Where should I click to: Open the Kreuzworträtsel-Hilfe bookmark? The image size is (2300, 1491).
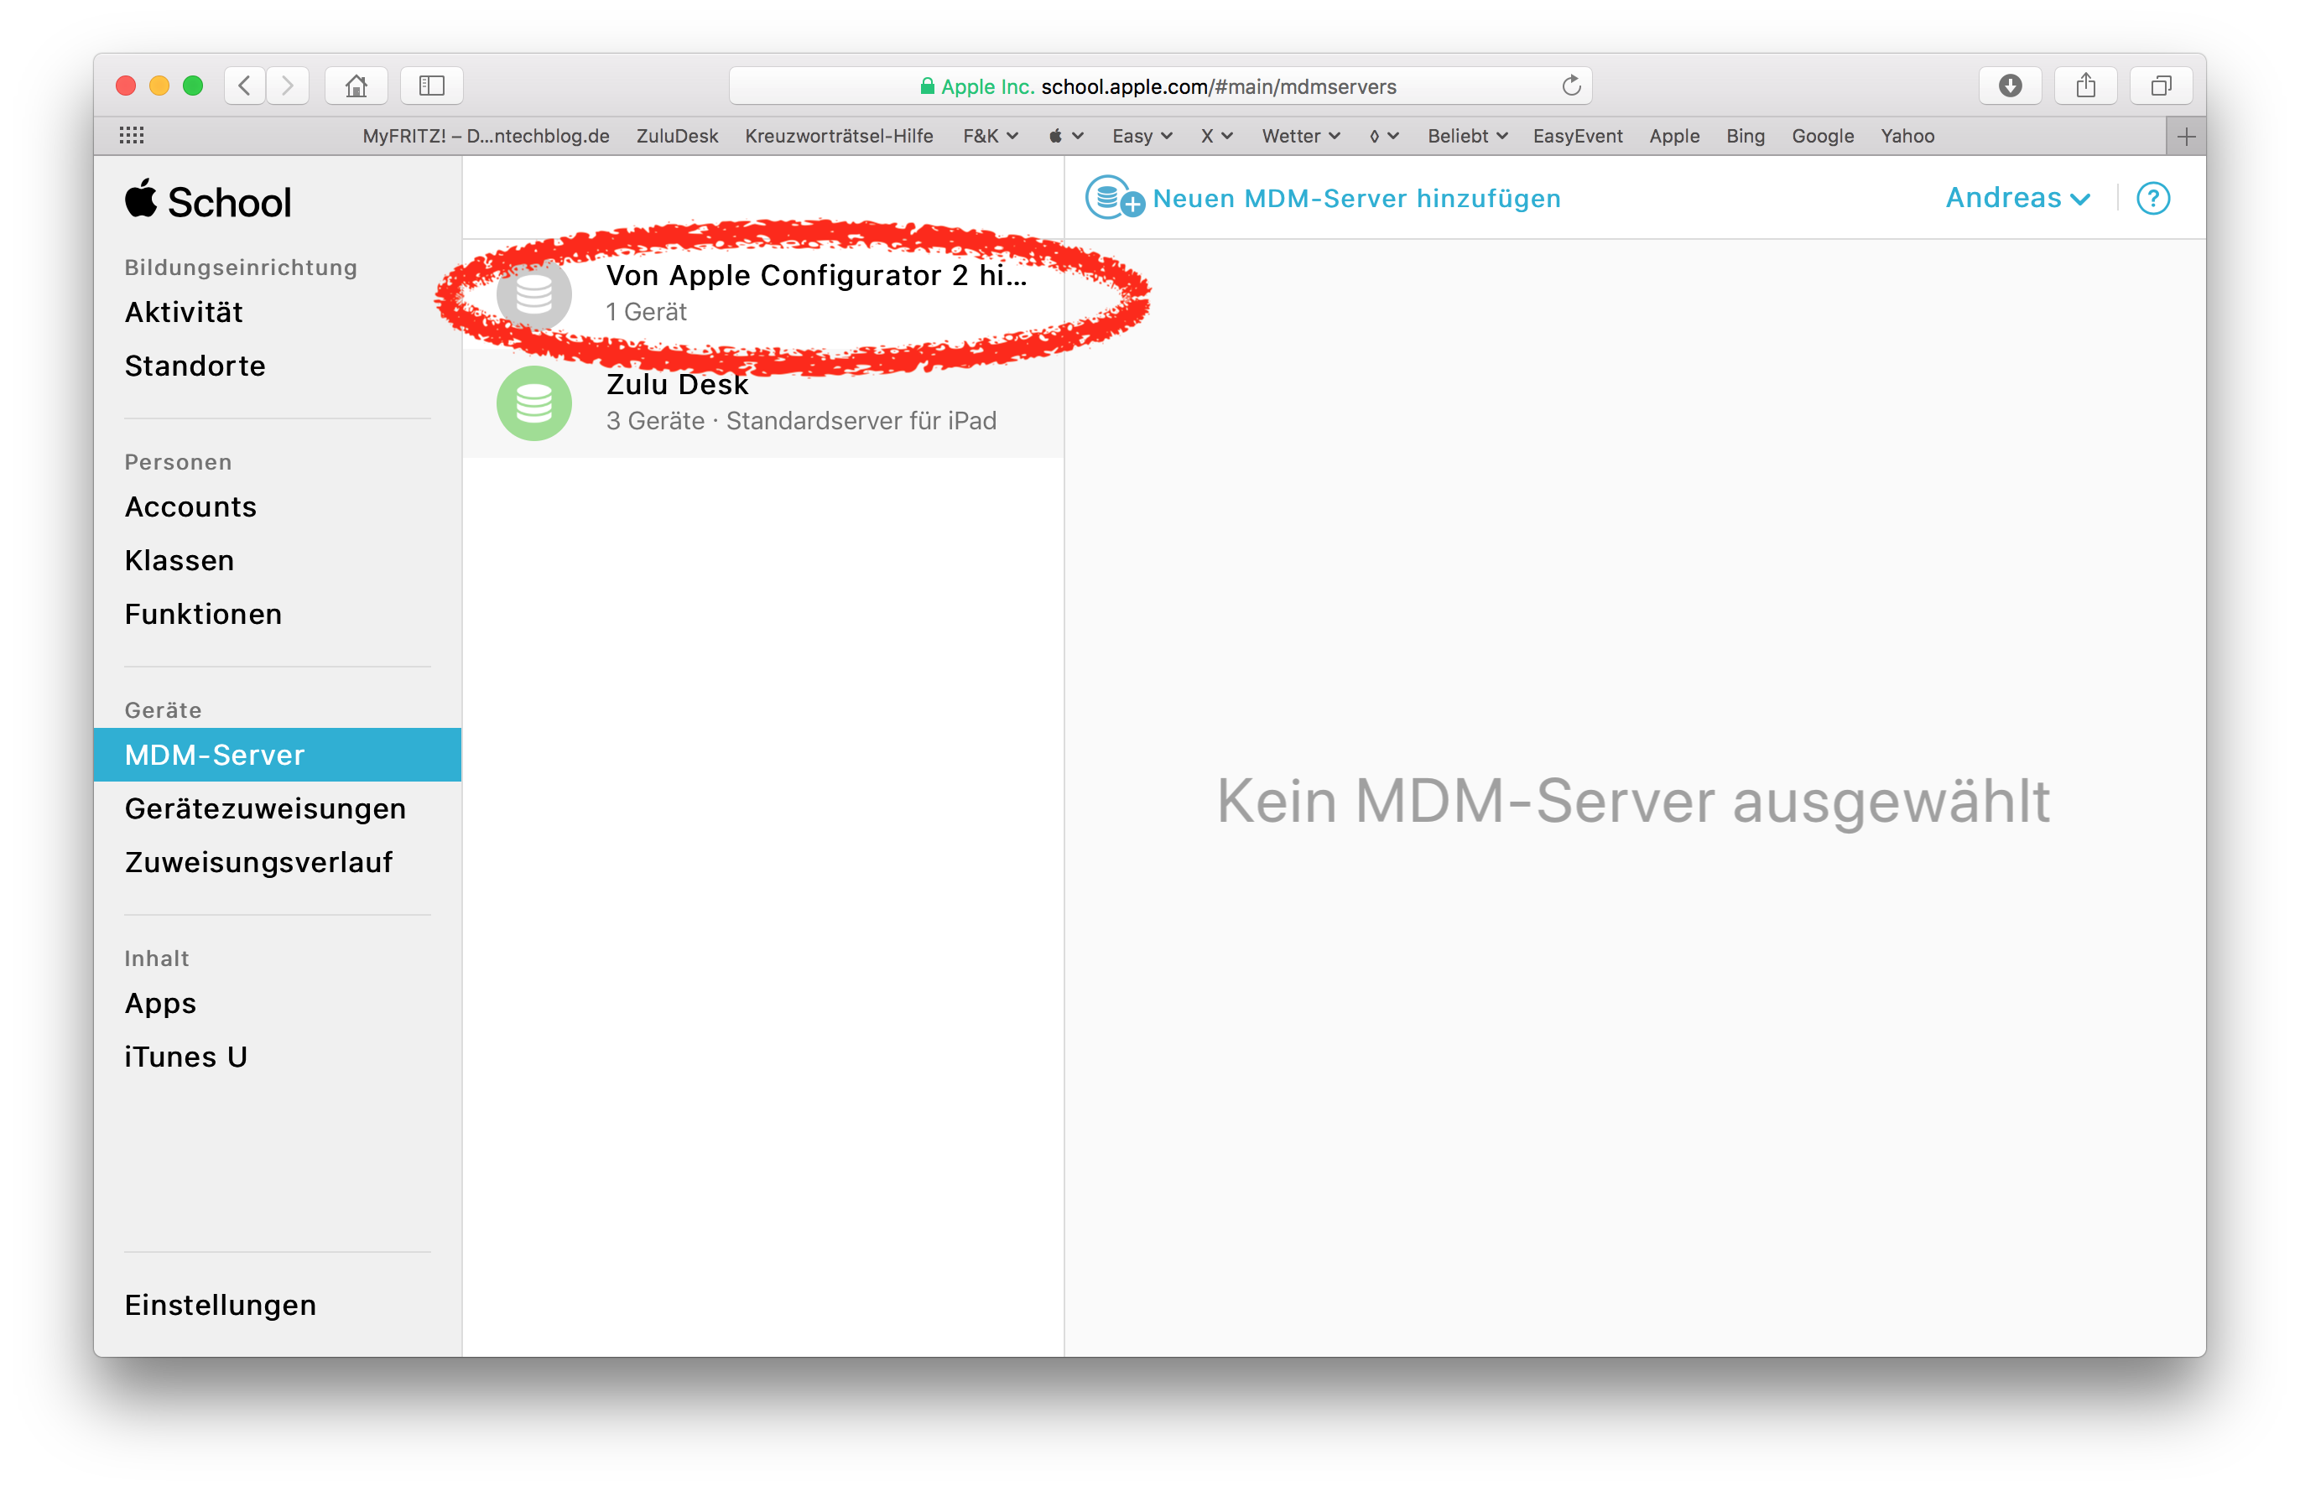(839, 136)
